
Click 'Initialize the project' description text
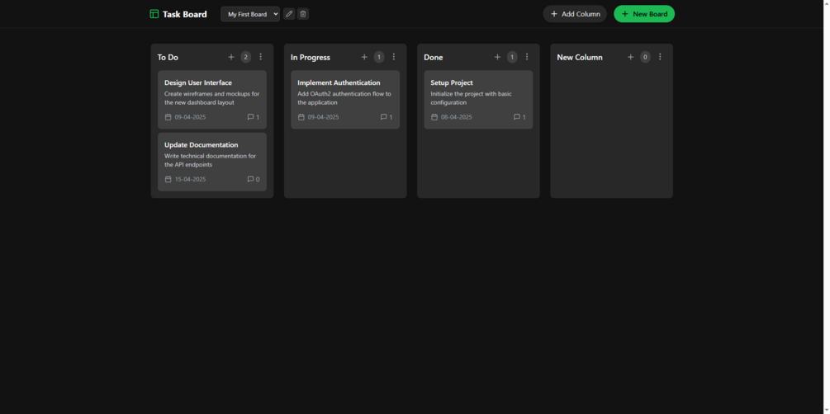click(471, 98)
